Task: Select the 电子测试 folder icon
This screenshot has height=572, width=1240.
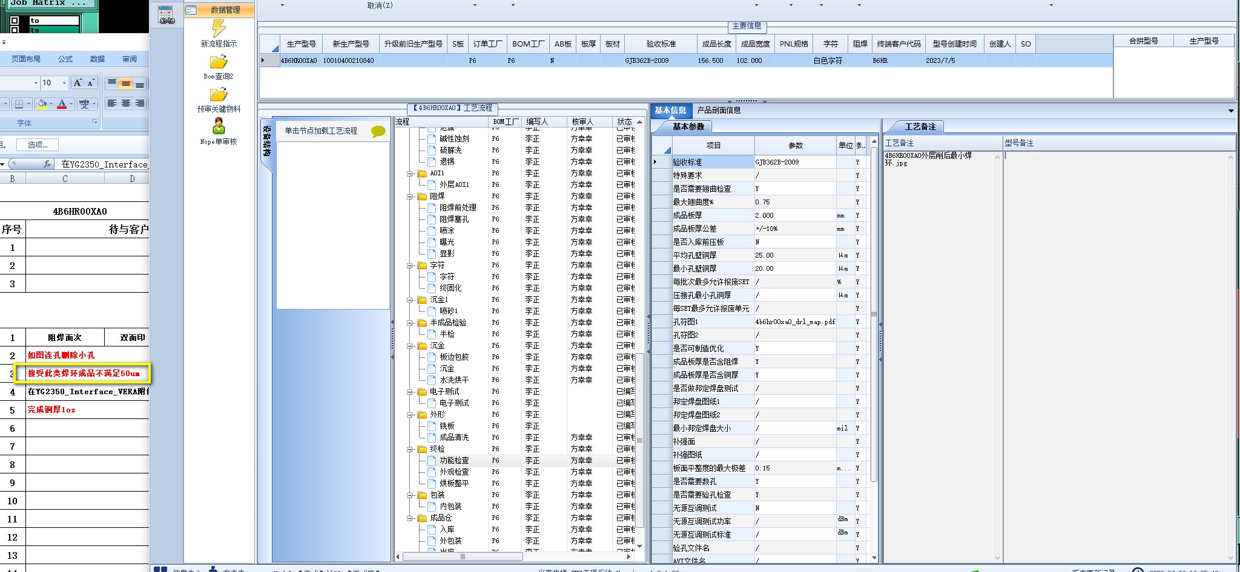Action: (422, 391)
